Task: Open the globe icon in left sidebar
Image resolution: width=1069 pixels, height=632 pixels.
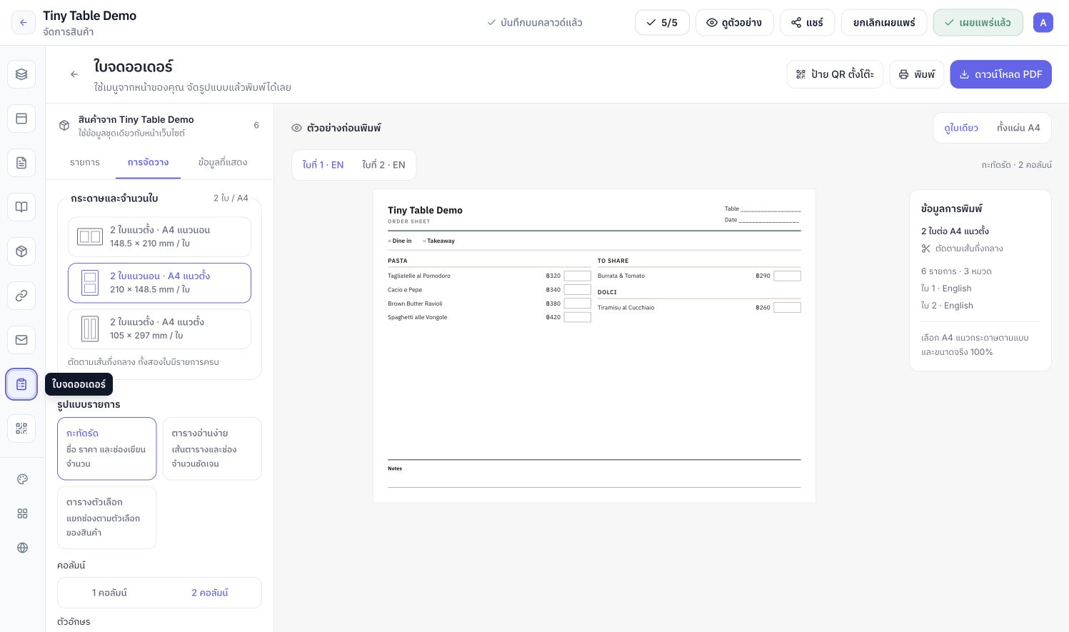Action: tap(22, 548)
